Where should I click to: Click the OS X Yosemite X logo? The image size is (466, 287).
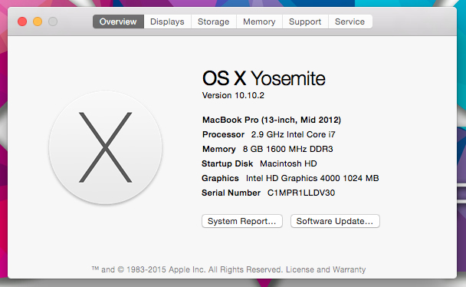coord(106,147)
